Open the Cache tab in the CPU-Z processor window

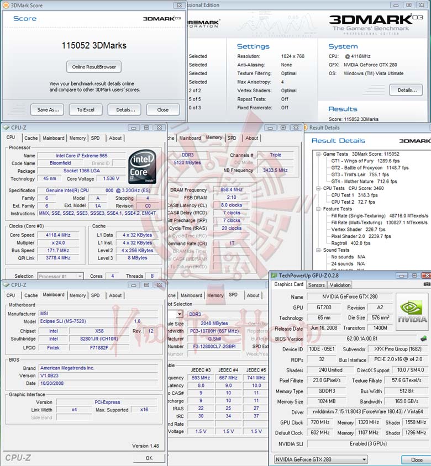click(31, 138)
